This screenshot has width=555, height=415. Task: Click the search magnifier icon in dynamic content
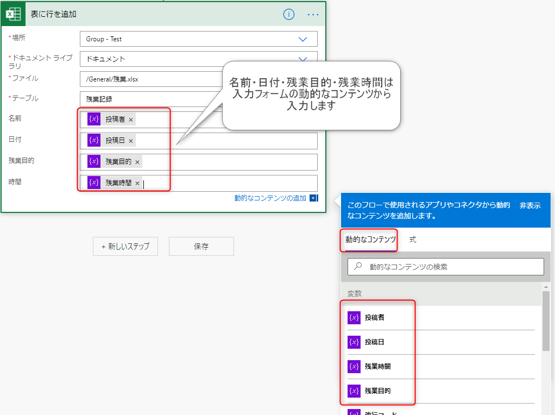[x=358, y=267]
